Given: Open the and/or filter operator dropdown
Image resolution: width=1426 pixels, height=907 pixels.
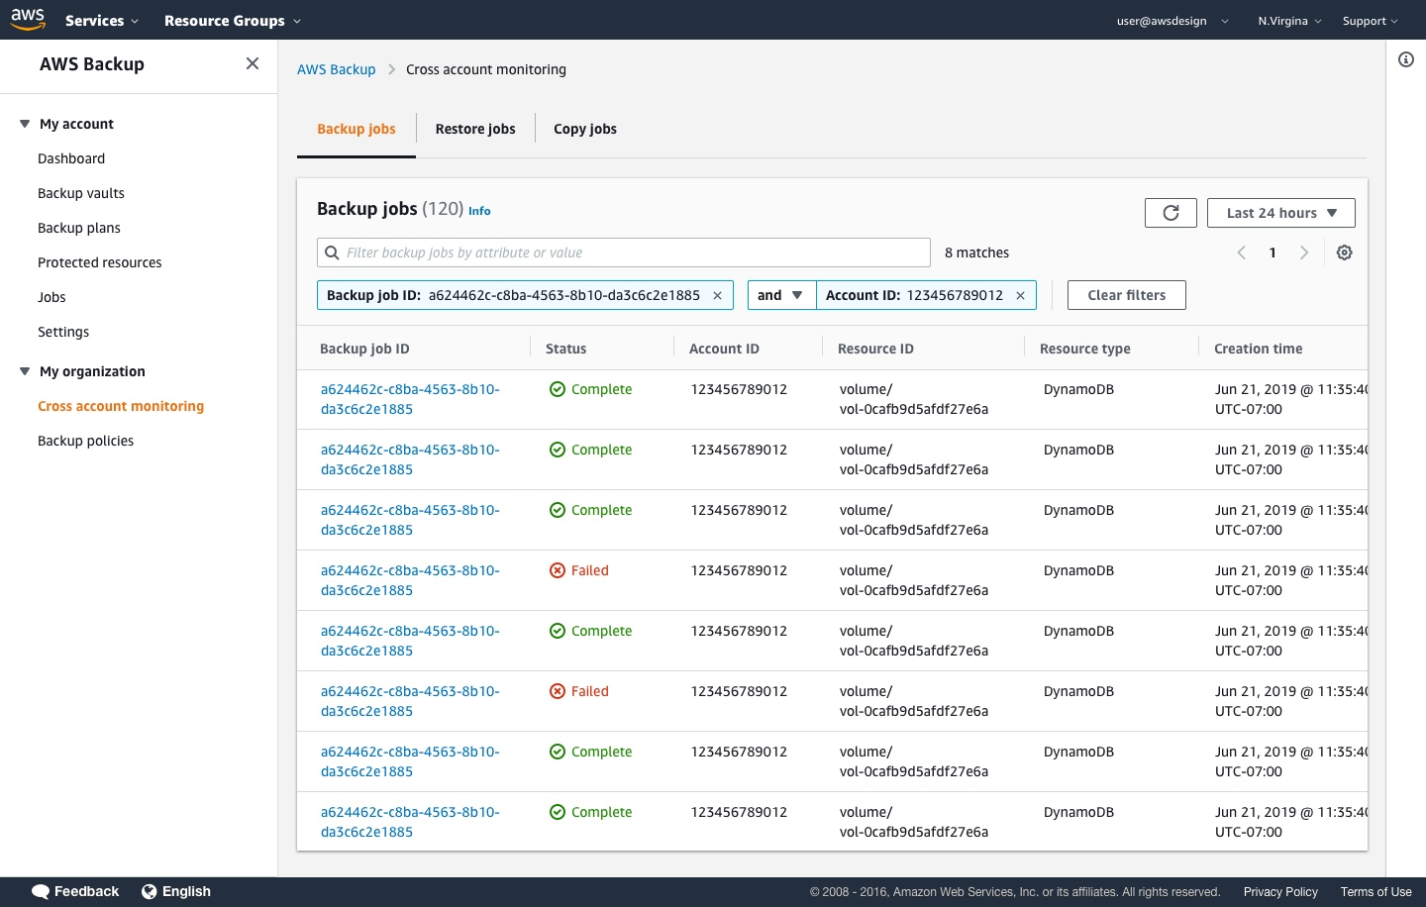Looking at the screenshot, I should pyautogui.click(x=781, y=294).
